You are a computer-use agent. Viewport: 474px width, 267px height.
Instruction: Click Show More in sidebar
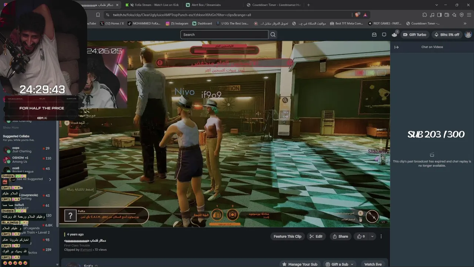tap(11, 128)
